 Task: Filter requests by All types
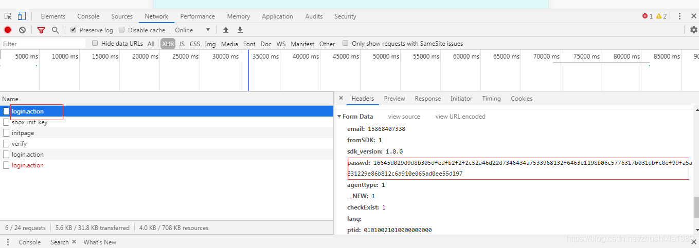(x=151, y=44)
